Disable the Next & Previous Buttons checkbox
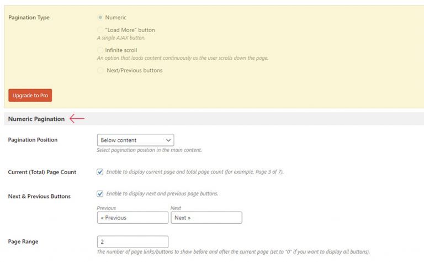The height and width of the screenshot is (262, 424). [x=100, y=194]
